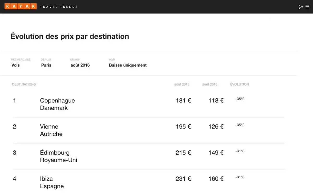Select the Vienne destination name
The image size is (313, 195).
click(49, 127)
